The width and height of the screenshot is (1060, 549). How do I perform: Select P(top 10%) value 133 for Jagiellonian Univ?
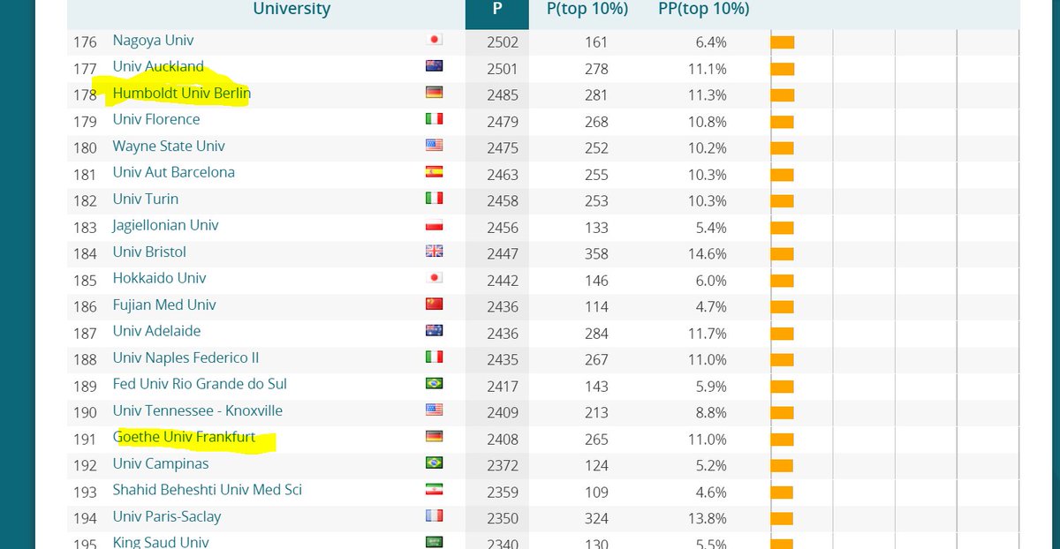click(x=596, y=228)
